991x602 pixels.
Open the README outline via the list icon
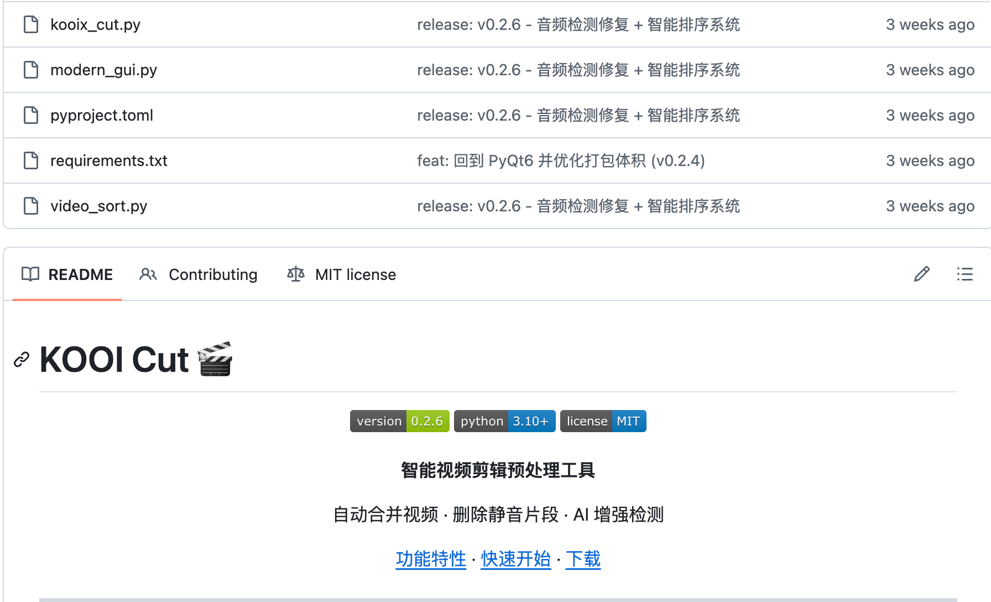(965, 274)
